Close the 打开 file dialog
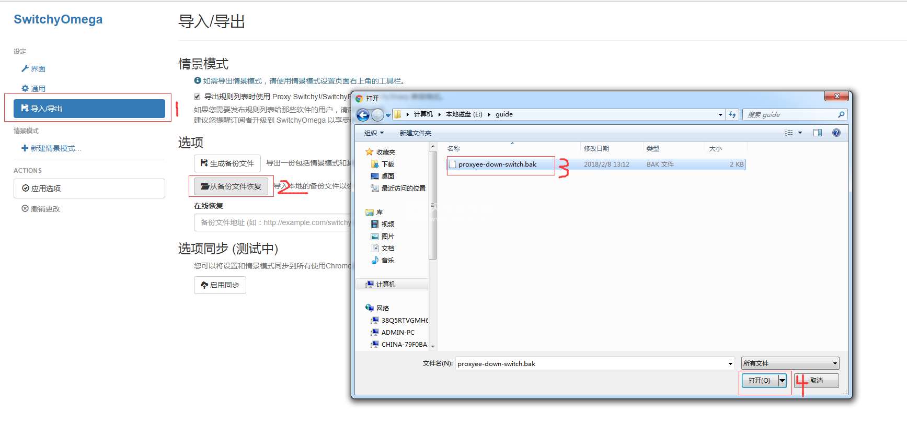 coord(836,96)
